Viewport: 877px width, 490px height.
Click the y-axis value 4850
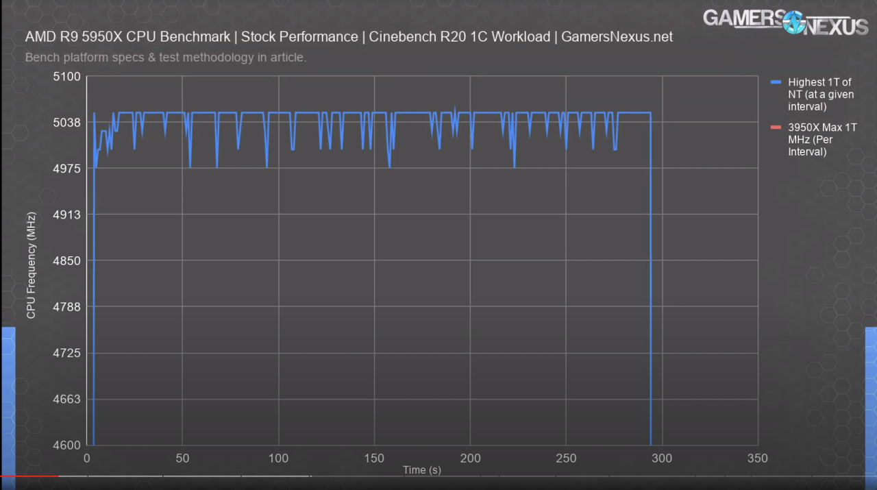tap(67, 260)
